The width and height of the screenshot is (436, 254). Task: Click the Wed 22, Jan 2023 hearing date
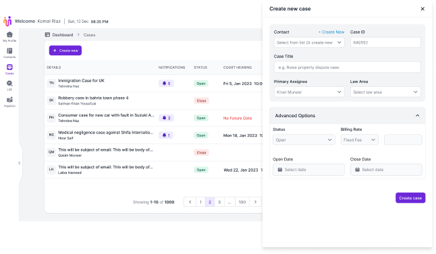coord(241,170)
